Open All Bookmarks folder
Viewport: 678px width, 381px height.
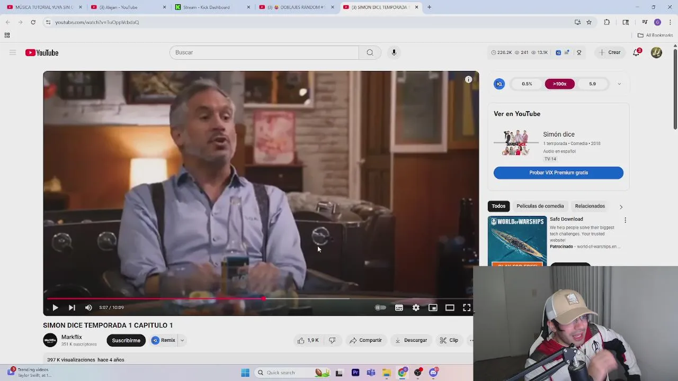click(655, 35)
